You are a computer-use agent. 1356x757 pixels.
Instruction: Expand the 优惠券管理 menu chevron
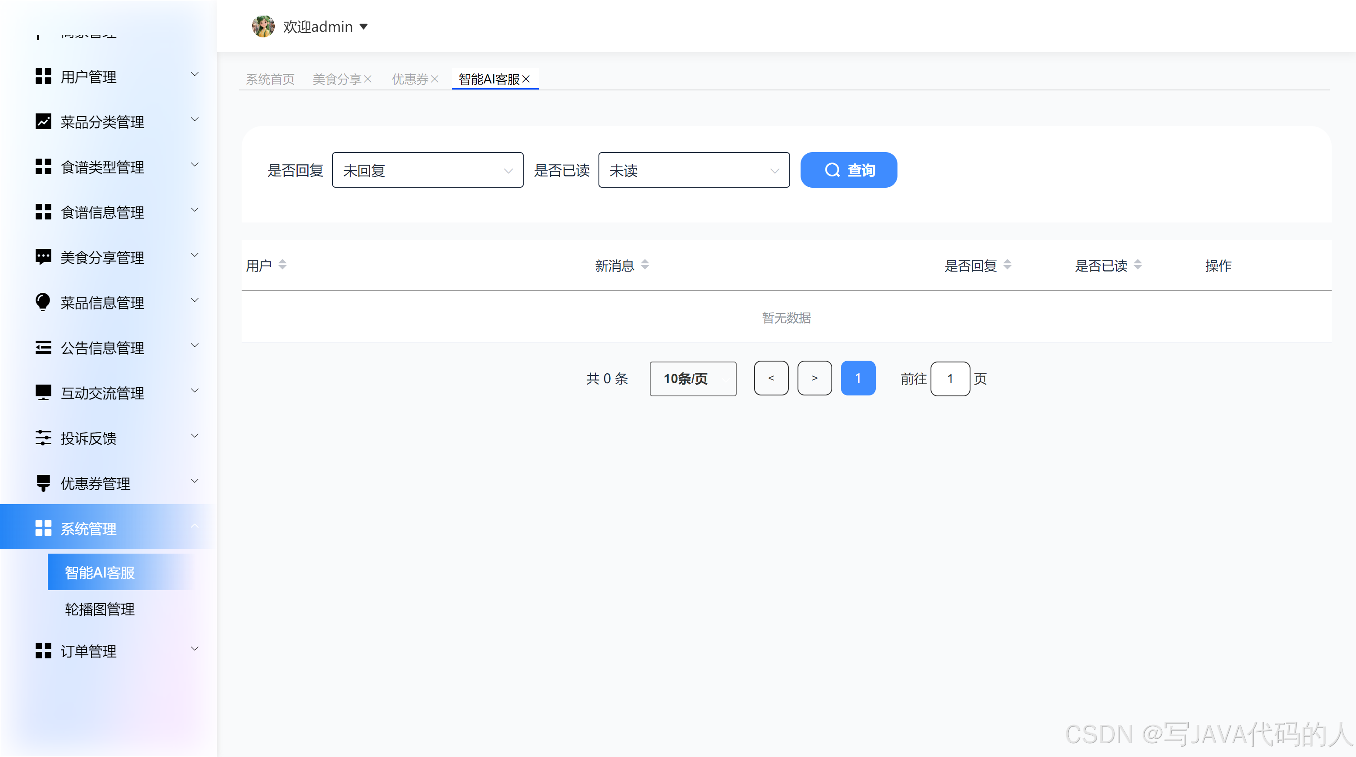(x=195, y=481)
